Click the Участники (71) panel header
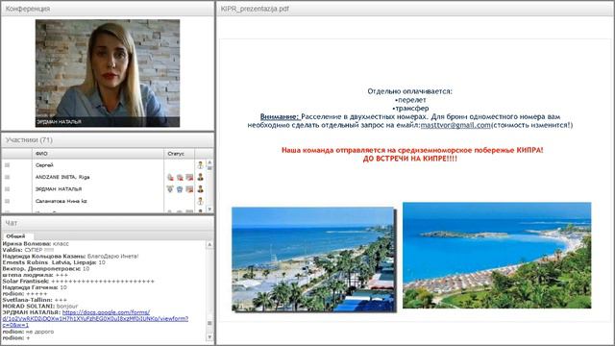The width and height of the screenshot is (615, 346). [x=108, y=140]
